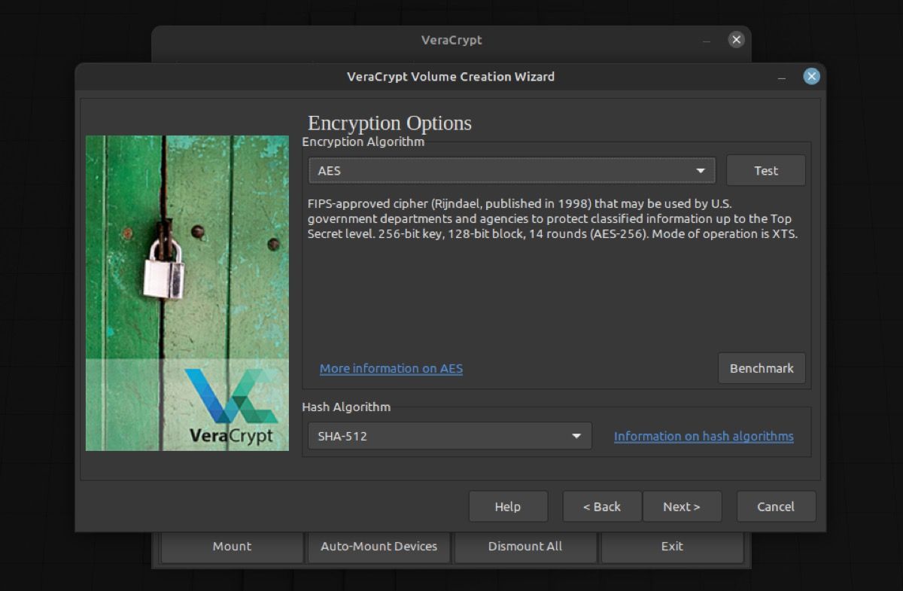Click Dismount All volumes
Screen dimensions: 903x591
click(525, 547)
